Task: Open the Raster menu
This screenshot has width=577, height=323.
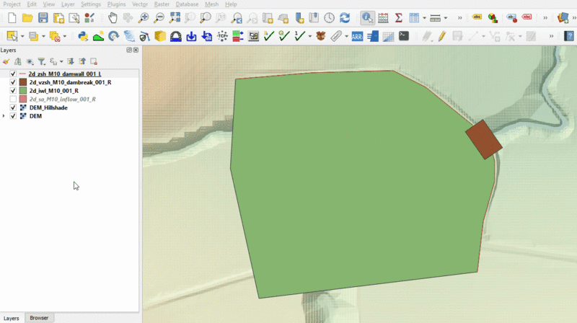Action: click(162, 4)
